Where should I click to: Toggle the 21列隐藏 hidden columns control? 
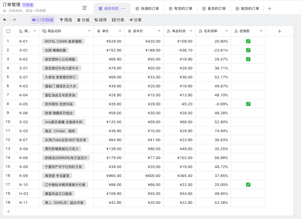43,20
